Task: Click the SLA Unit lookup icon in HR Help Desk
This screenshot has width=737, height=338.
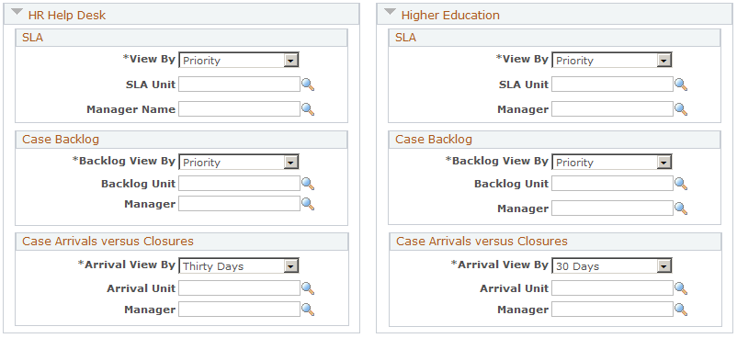Action: pyautogui.click(x=308, y=84)
